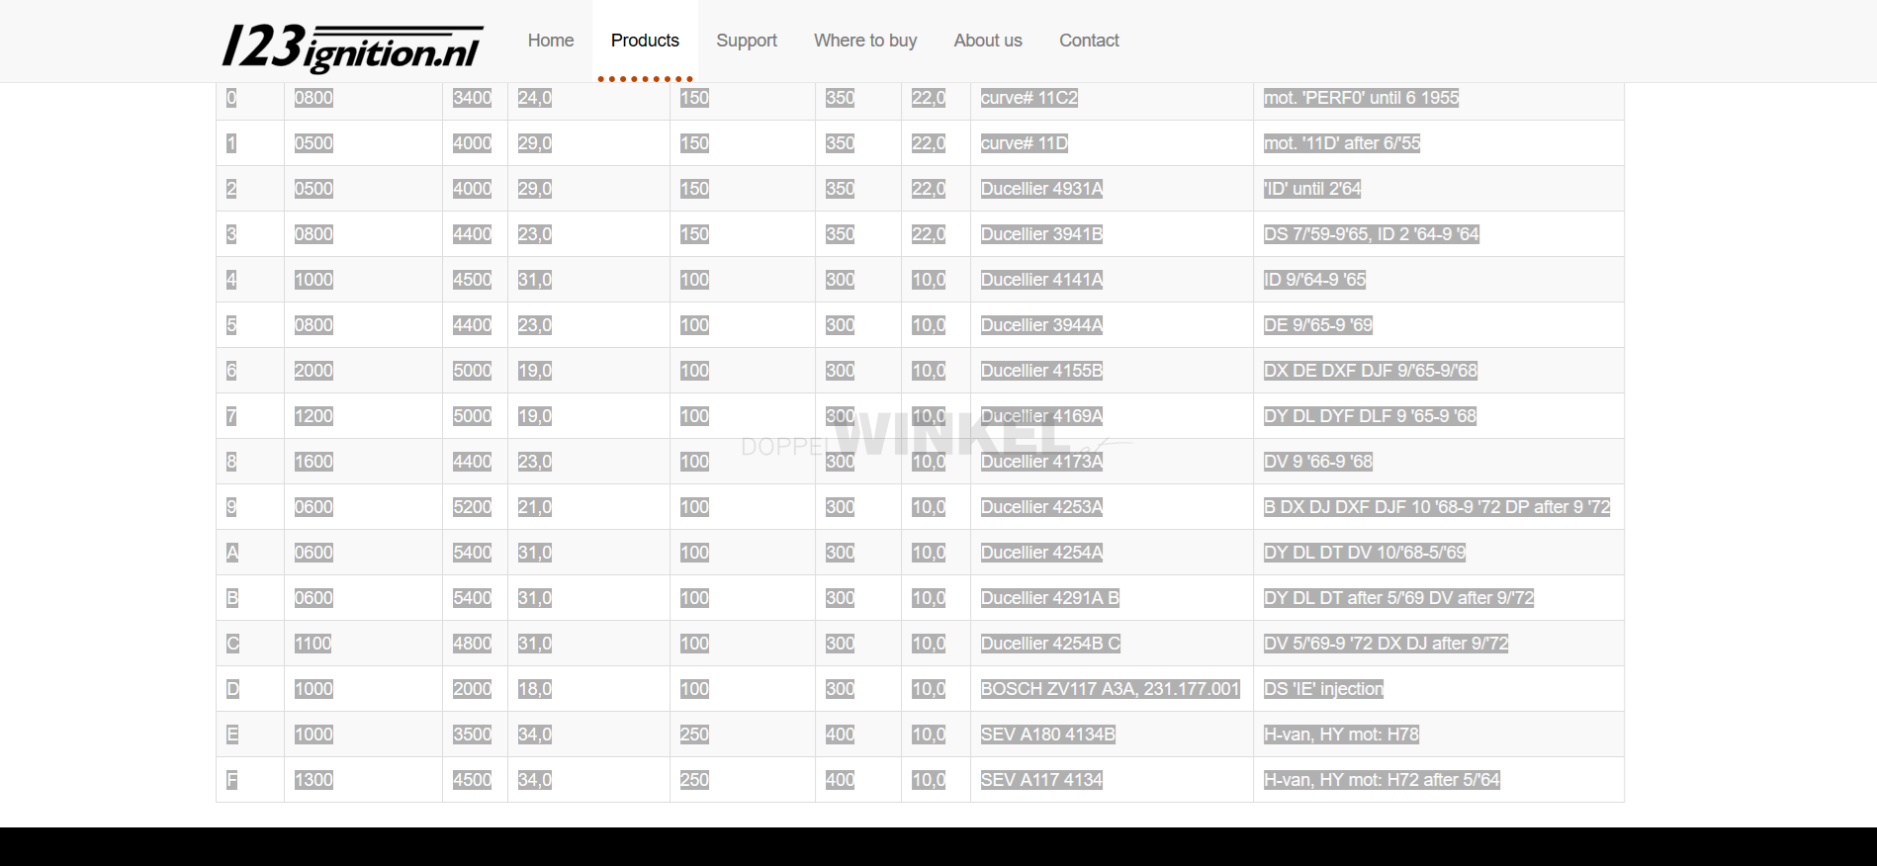Click curve number "A" in first column
The height and width of the screenshot is (866, 1877).
click(232, 553)
